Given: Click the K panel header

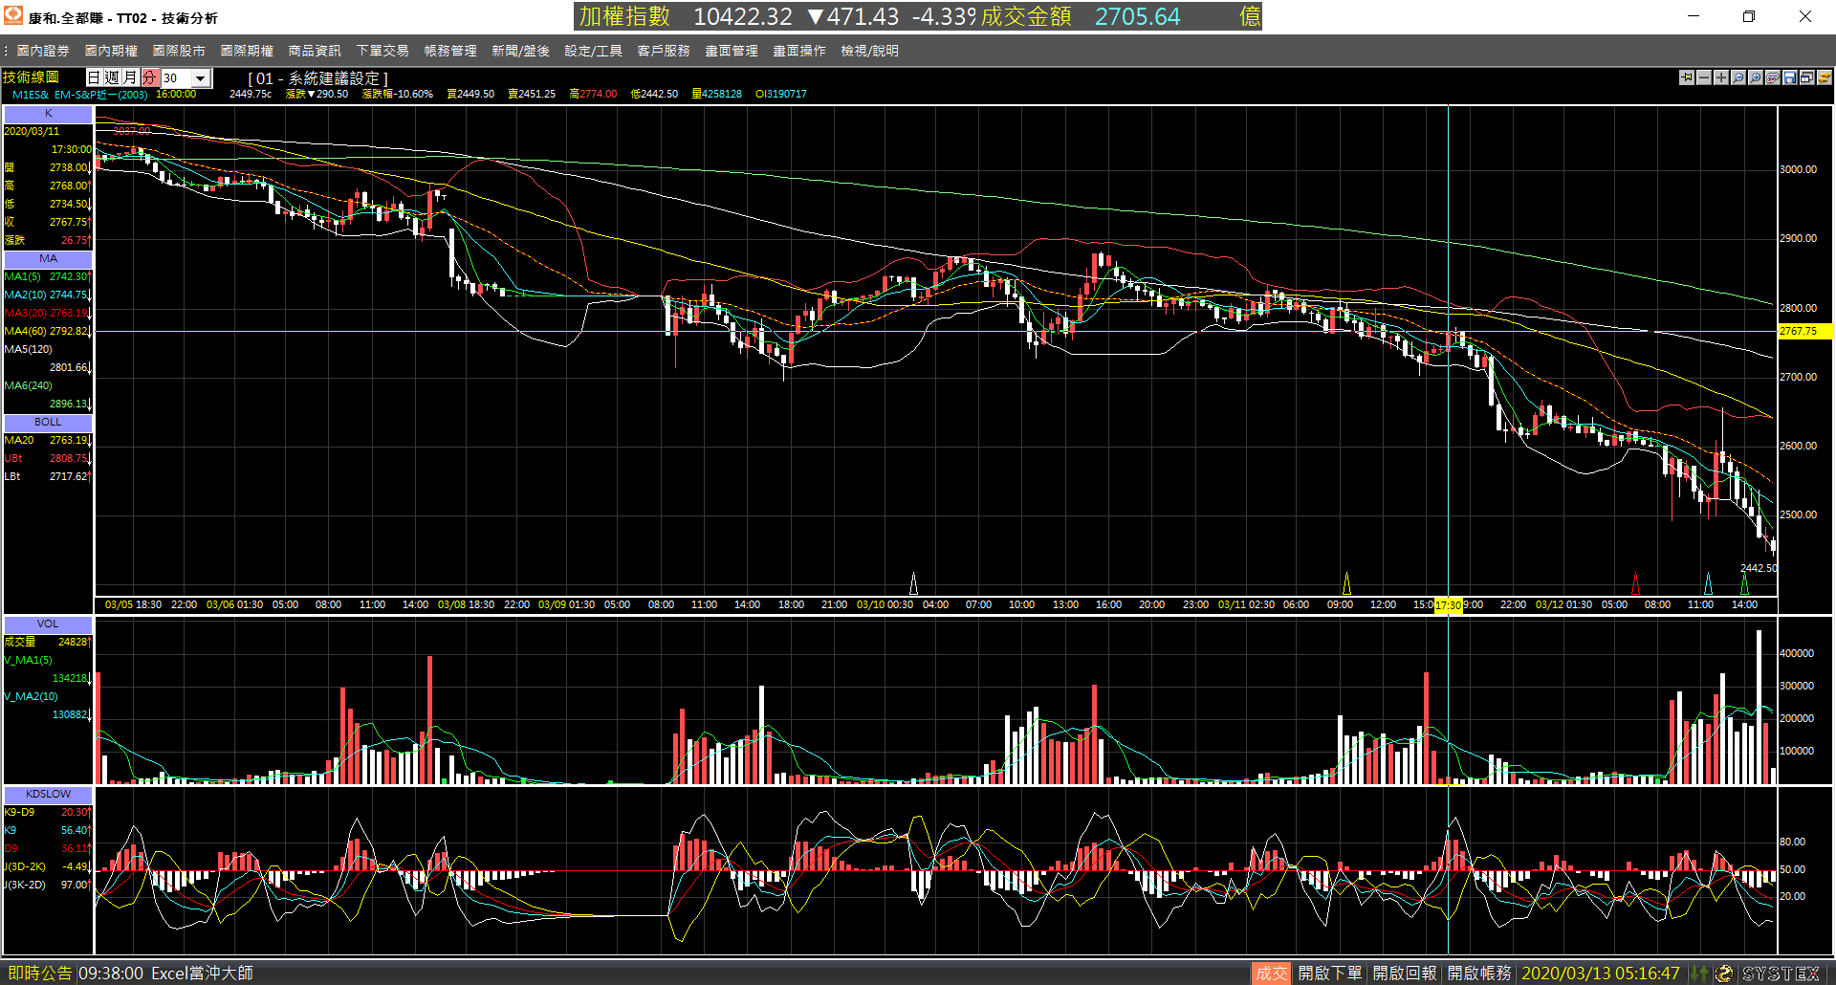Looking at the screenshot, I should (49, 114).
